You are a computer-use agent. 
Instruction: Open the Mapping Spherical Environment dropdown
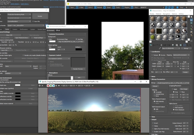point(181,55)
